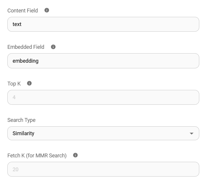Open info icon for Fetch K (MMR Search)
The image size is (204, 184).
pos(75,155)
